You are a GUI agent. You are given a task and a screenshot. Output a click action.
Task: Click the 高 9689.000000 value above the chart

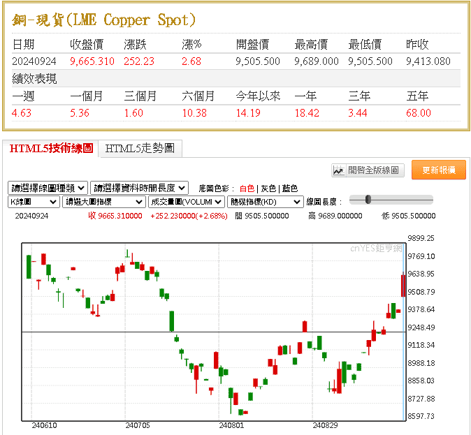click(x=335, y=216)
